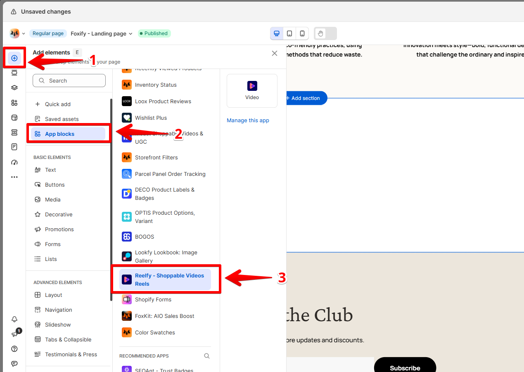This screenshot has height=372, width=524.
Task: Switch to desktop preview mode
Action: [x=277, y=33]
